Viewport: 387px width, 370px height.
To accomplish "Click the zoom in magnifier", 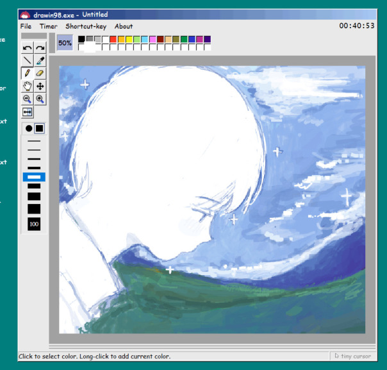I will (40, 99).
